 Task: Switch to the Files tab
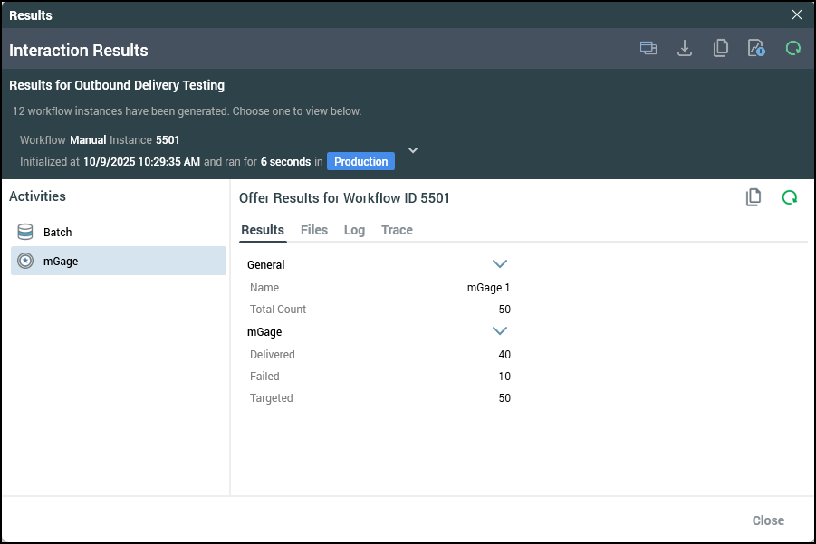tap(314, 230)
